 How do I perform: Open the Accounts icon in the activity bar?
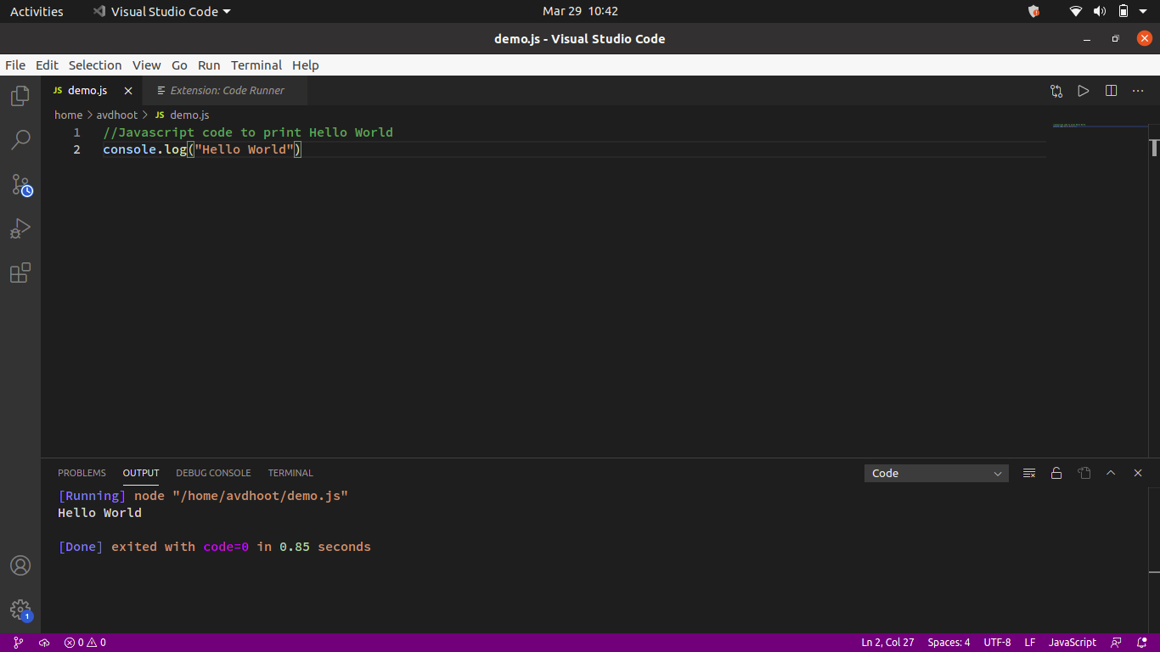(x=20, y=565)
